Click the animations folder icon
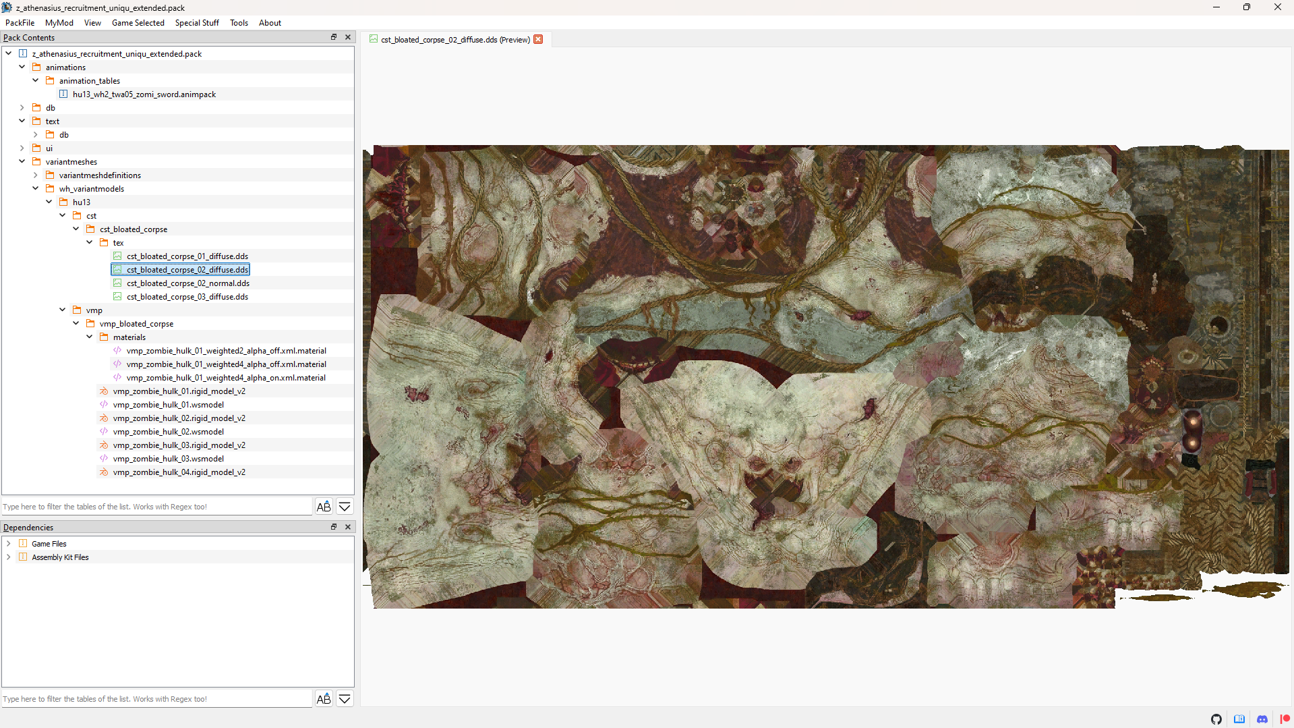 (x=36, y=67)
